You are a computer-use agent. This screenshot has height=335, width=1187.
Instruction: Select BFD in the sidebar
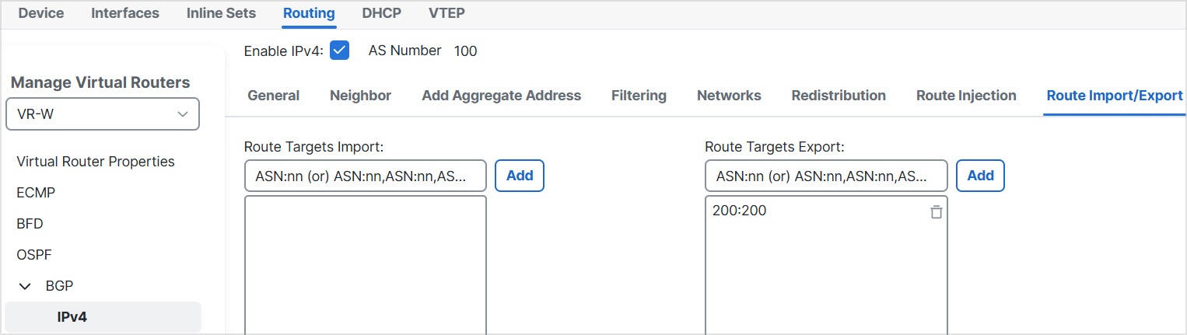point(30,224)
